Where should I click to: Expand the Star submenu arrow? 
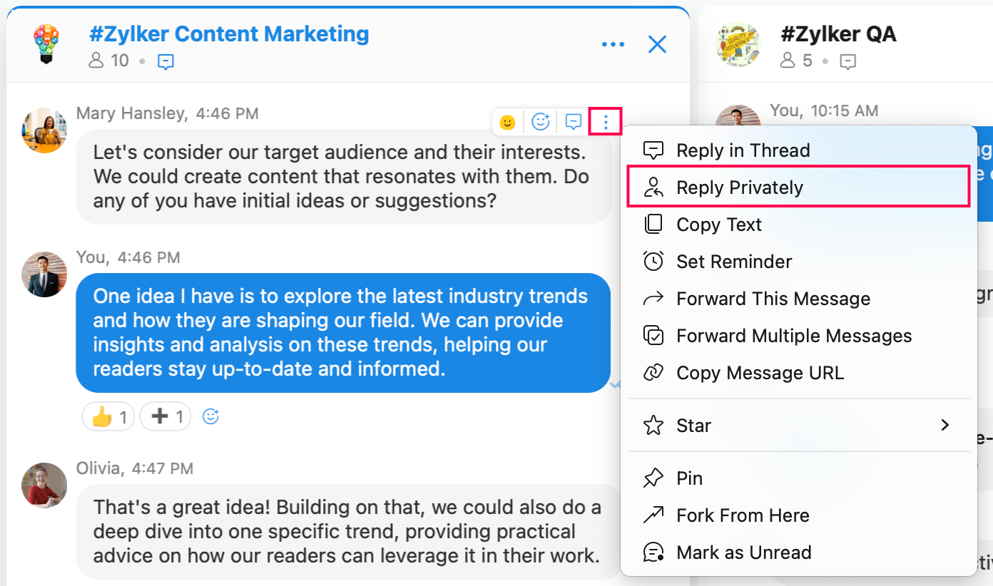945,426
